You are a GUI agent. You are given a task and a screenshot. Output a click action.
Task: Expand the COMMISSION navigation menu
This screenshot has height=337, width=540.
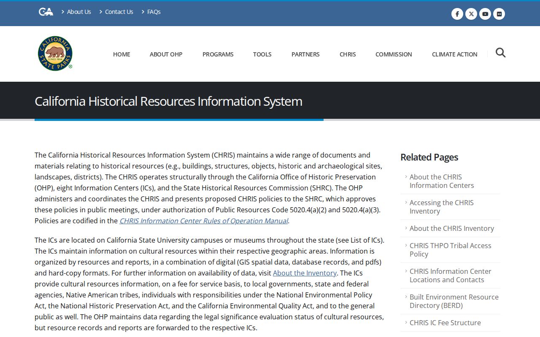click(x=394, y=54)
